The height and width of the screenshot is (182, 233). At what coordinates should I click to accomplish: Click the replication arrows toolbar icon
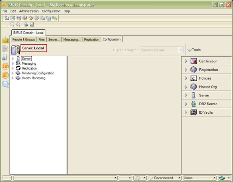click(x=25, y=18)
